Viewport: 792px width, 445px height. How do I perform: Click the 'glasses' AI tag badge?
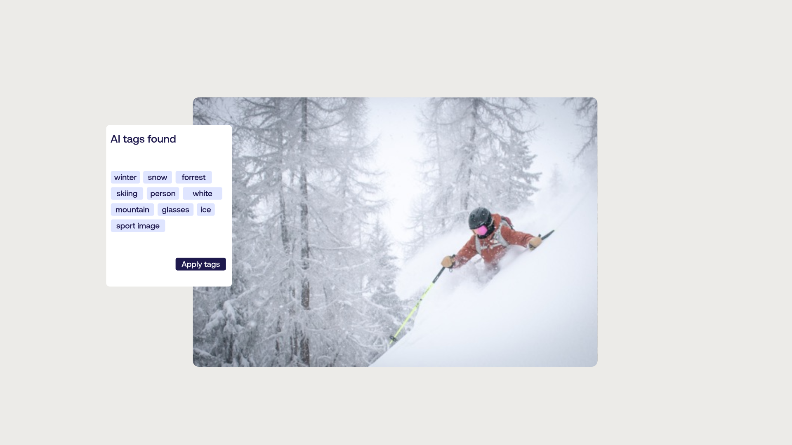tap(175, 209)
